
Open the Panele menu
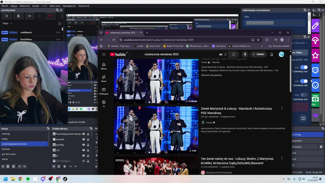point(36,6)
